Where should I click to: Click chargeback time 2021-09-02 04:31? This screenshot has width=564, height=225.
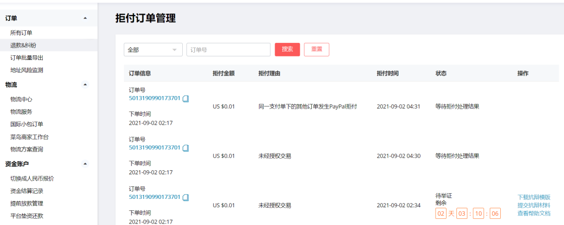pos(399,106)
